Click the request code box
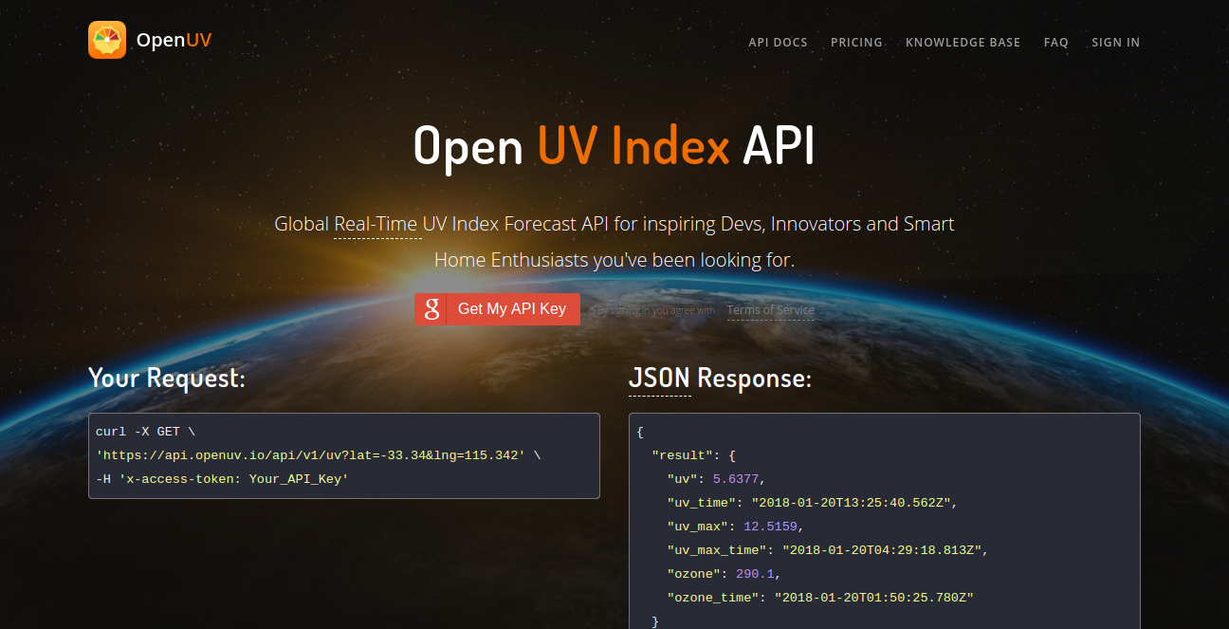The image size is (1229, 629). 344,455
